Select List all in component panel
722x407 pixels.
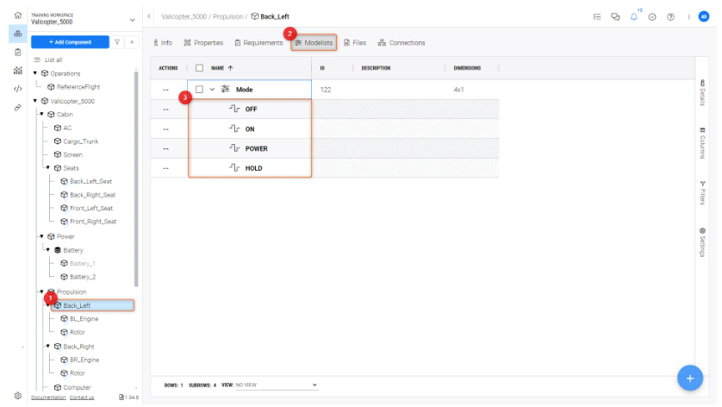pyautogui.click(x=48, y=59)
